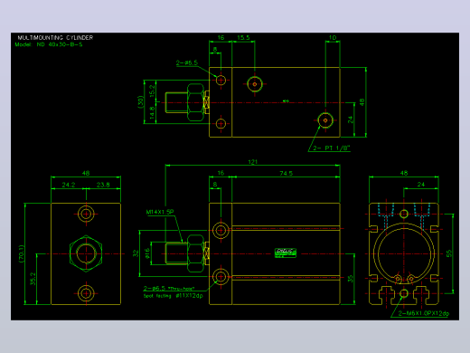The width and height of the screenshot is (470, 353).
Task: Select the 23.8 dimension value
Action: pyautogui.click(x=103, y=185)
